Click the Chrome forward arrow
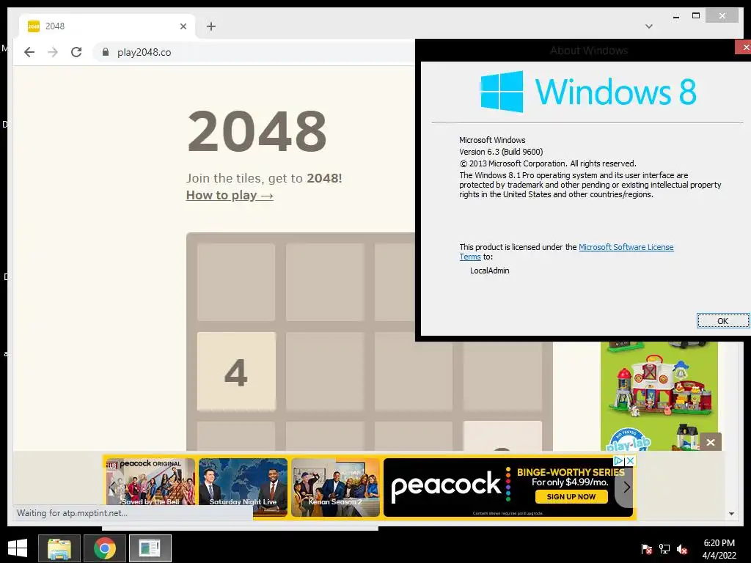 click(53, 52)
